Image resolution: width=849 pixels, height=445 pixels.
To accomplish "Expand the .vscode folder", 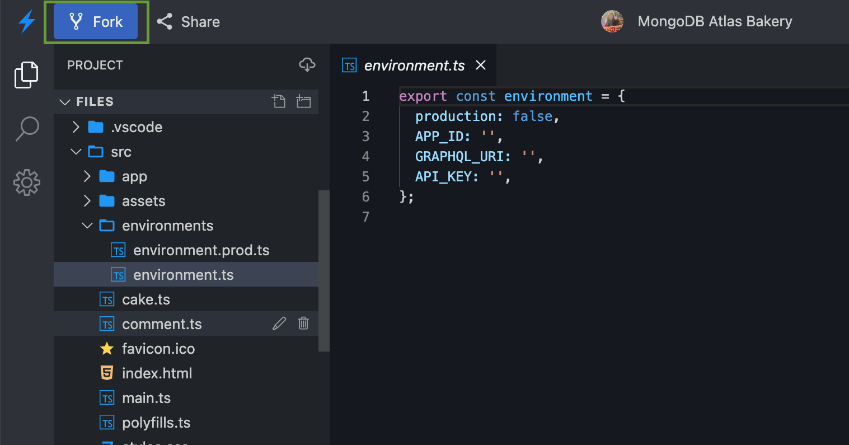I will coord(76,127).
